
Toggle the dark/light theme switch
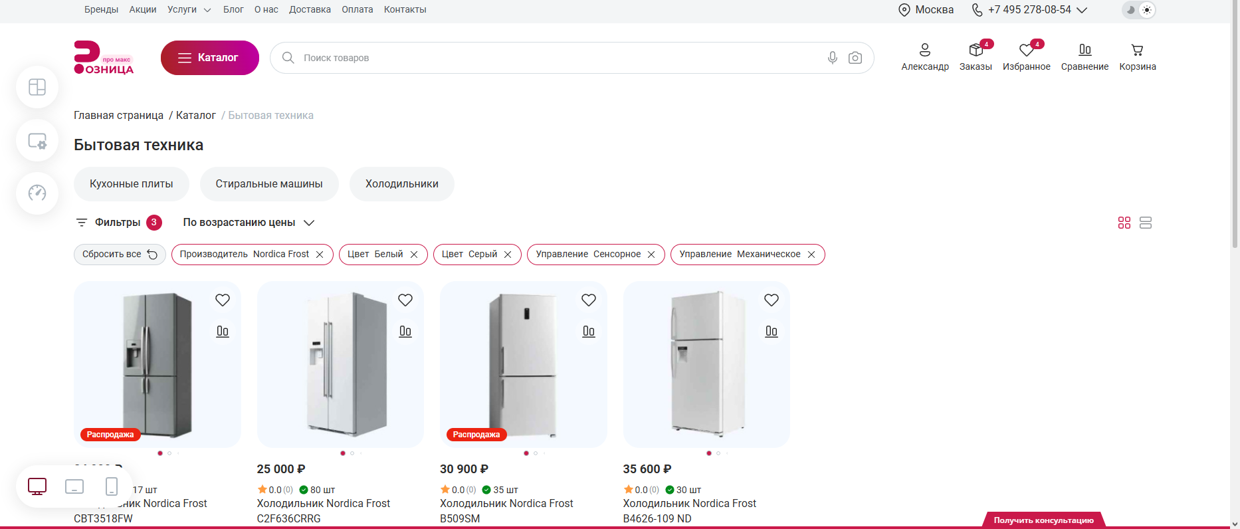coord(1139,10)
